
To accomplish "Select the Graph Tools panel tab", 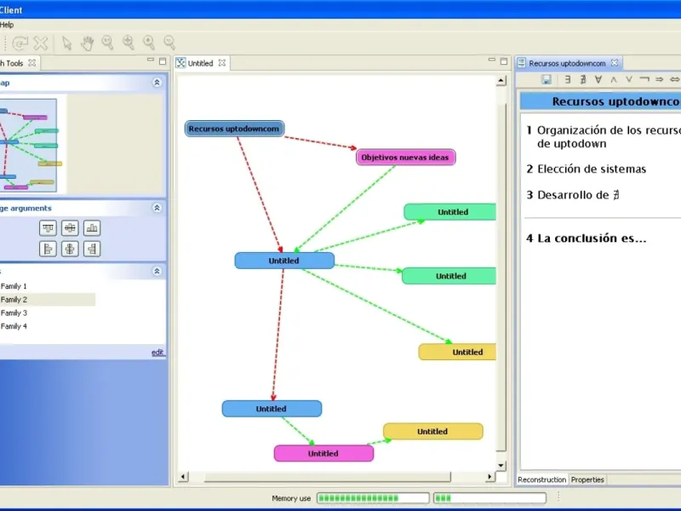I will [x=12, y=63].
